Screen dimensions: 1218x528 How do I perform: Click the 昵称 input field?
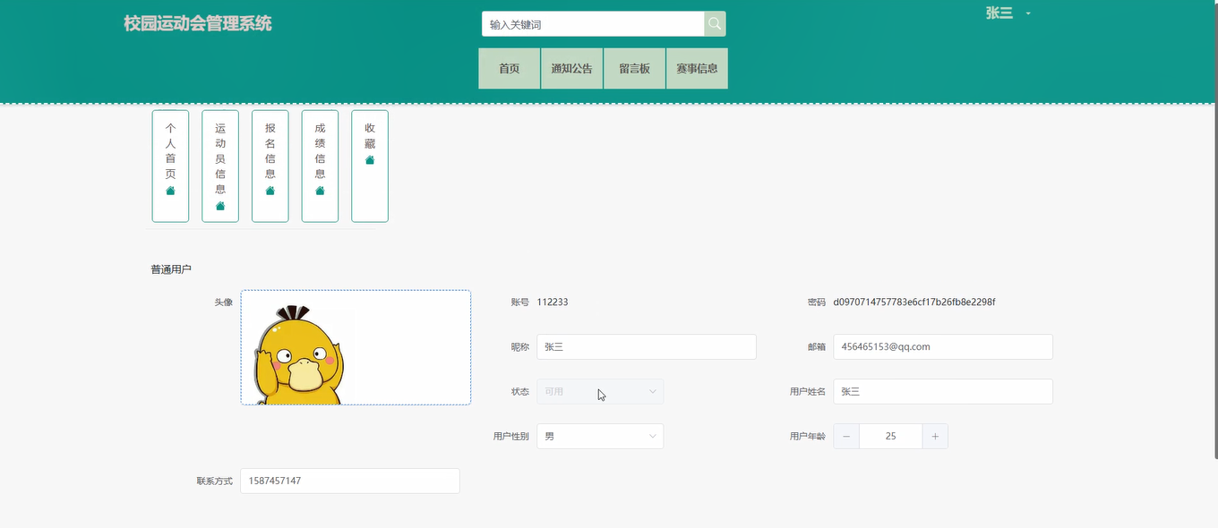(x=647, y=346)
